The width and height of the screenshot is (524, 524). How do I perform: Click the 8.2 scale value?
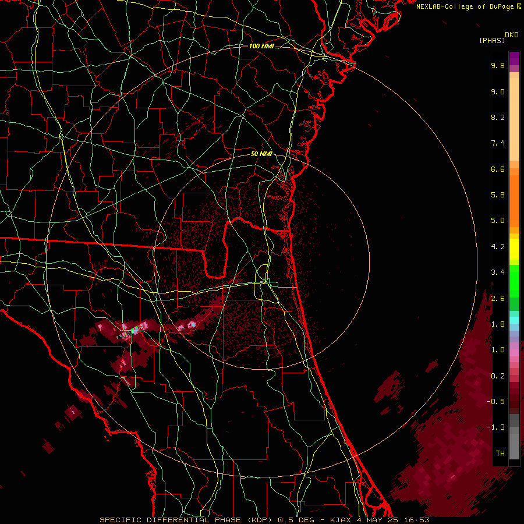click(x=498, y=117)
